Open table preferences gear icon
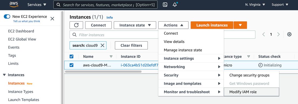Image resolution: width=298 pixels, height=104 pixels. pos(289,35)
